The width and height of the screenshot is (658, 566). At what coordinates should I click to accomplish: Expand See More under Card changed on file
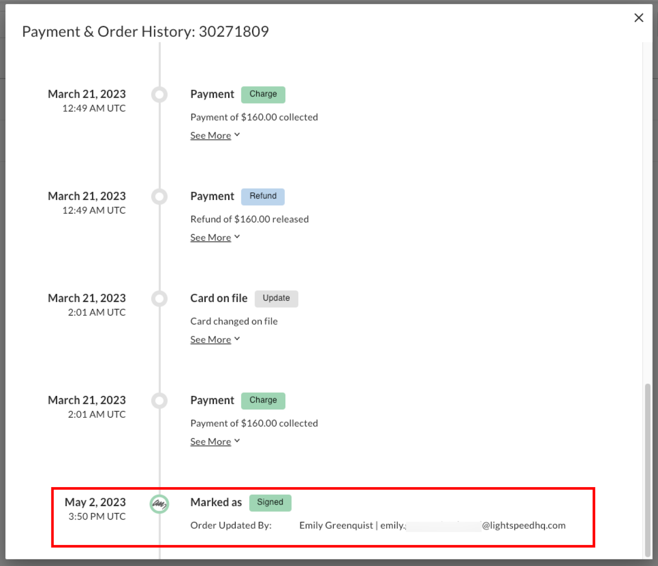[x=211, y=339]
